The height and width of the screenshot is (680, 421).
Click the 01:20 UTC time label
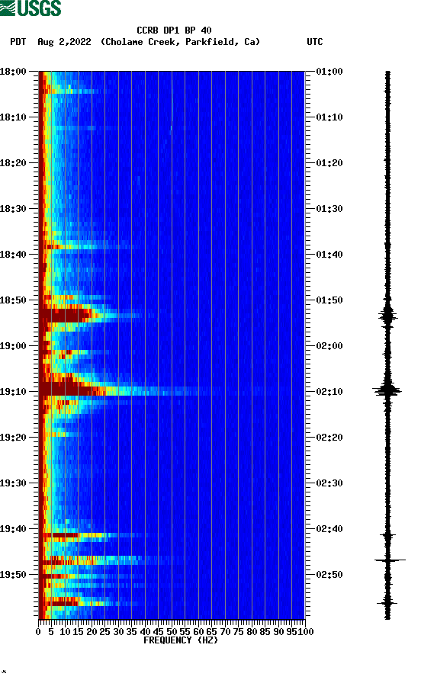coord(329,163)
